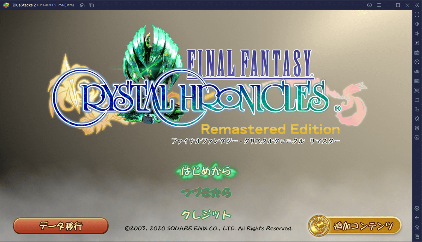Viewport: 422px width, 242px height.
Task: Open multi-instance tabs icon in title bar
Action: 92,5
